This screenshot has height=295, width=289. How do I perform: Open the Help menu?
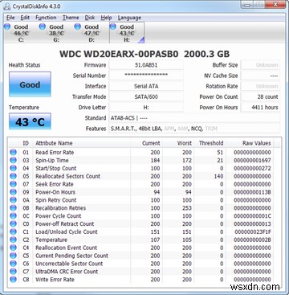[x=106, y=18]
